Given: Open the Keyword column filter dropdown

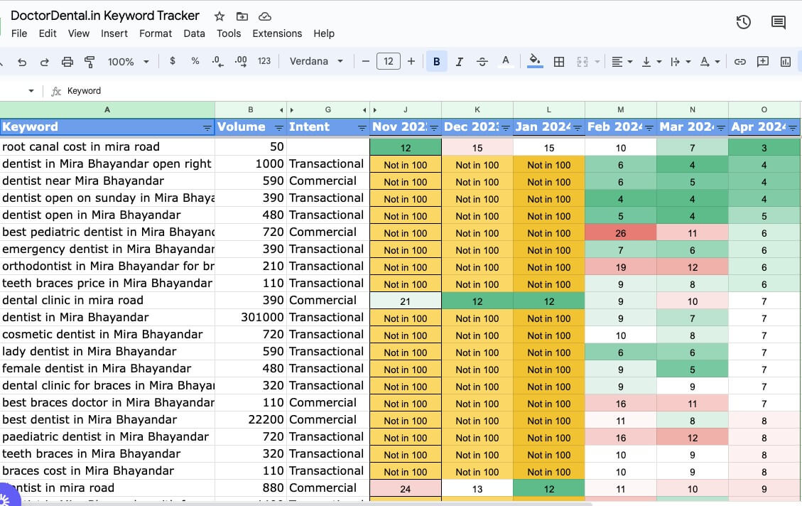Looking at the screenshot, I should 207,128.
